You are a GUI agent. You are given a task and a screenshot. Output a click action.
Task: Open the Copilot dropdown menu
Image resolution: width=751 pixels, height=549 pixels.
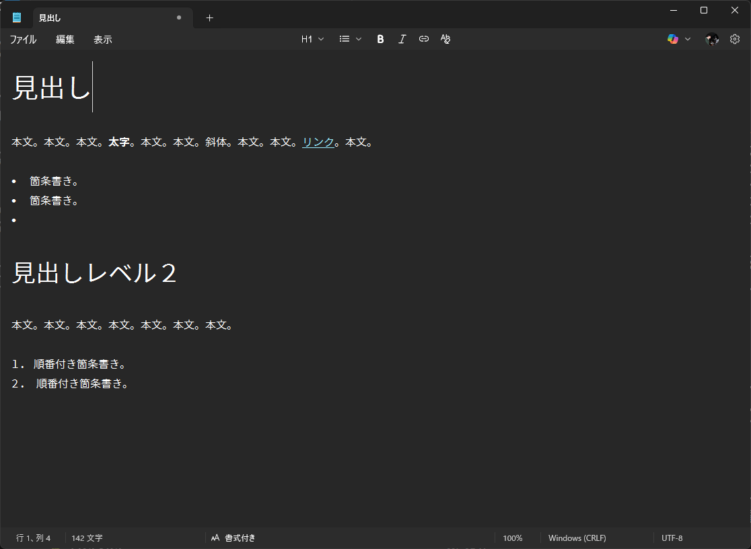click(678, 39)
